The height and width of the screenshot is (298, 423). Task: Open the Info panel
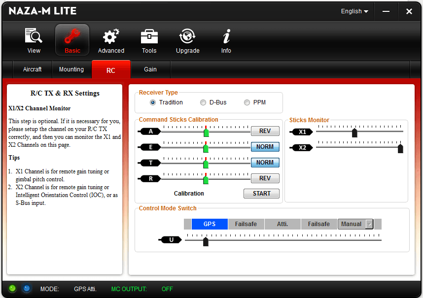coord(226,39)
